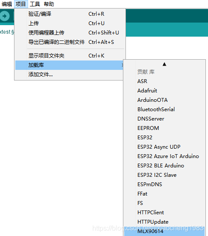The image size is (208, 236).
Task: Select the HTTPUpdate library
Action: 165,222
